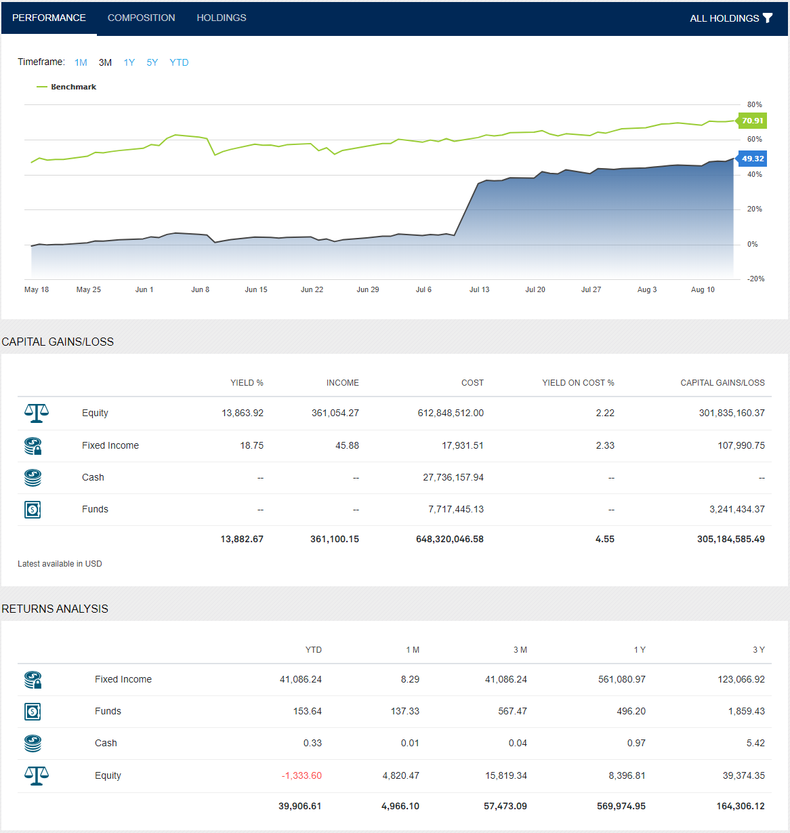The image size is (790, 833).
Task: Click the Equity scales icon in Returns Analysis
Action: coord(36,775)
